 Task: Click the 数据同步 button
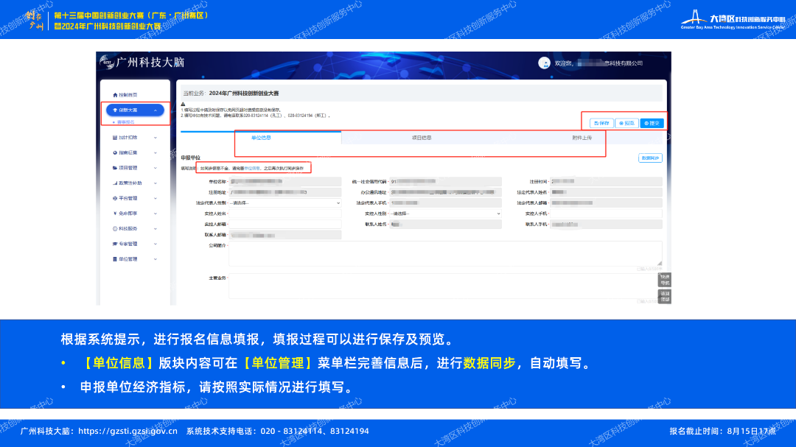(x=650, y=158)
